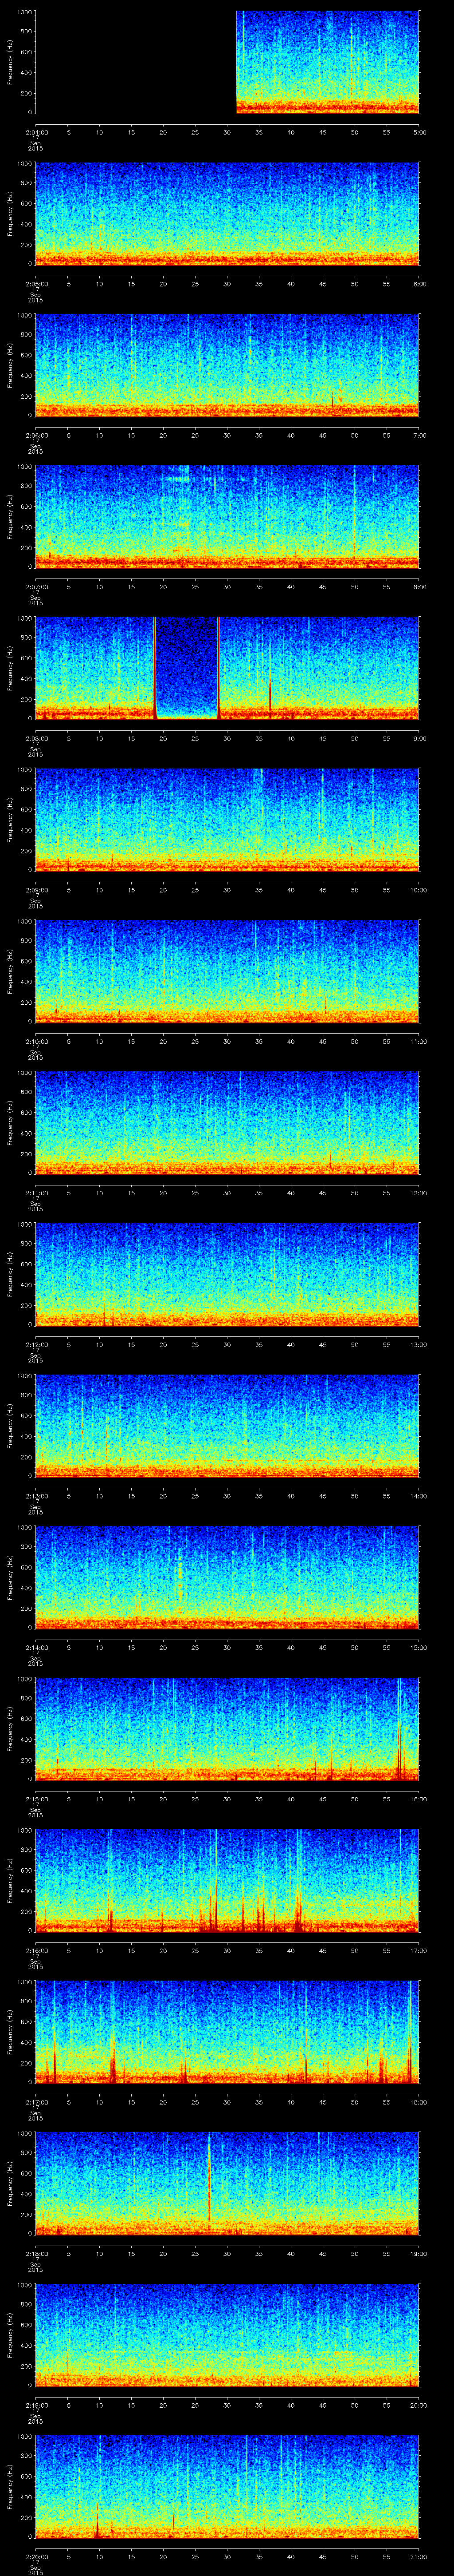The image size is (454, 2576).
Task: Open the spectrogram panel starting at 2:10:00
Action: point(227,971)
